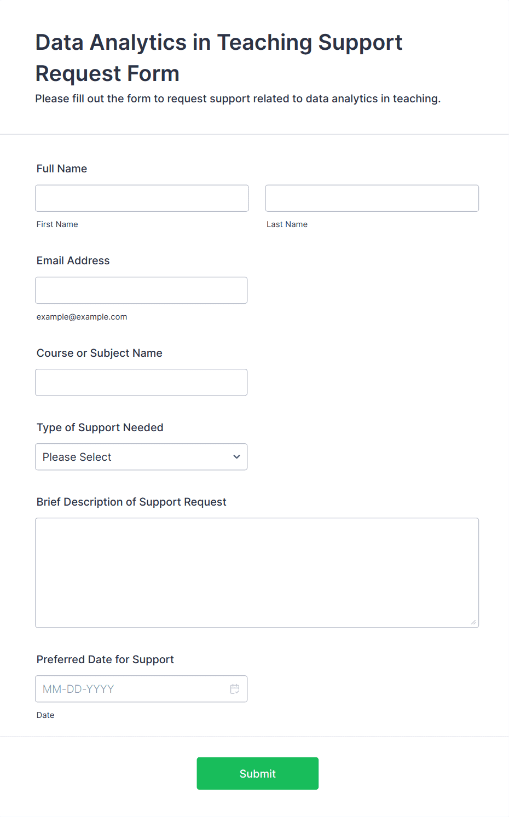Click the form title heading

point(219,57)
